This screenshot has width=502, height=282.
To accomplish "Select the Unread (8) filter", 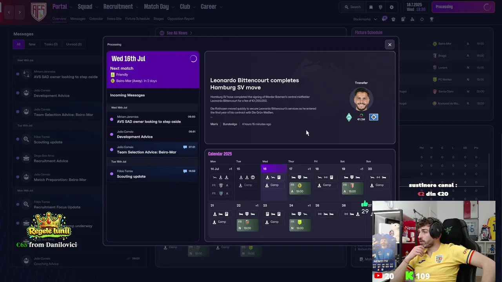I will point(74,44).
